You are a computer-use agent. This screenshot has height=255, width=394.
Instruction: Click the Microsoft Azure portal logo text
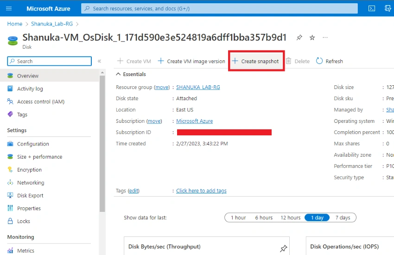click(48, 8)
